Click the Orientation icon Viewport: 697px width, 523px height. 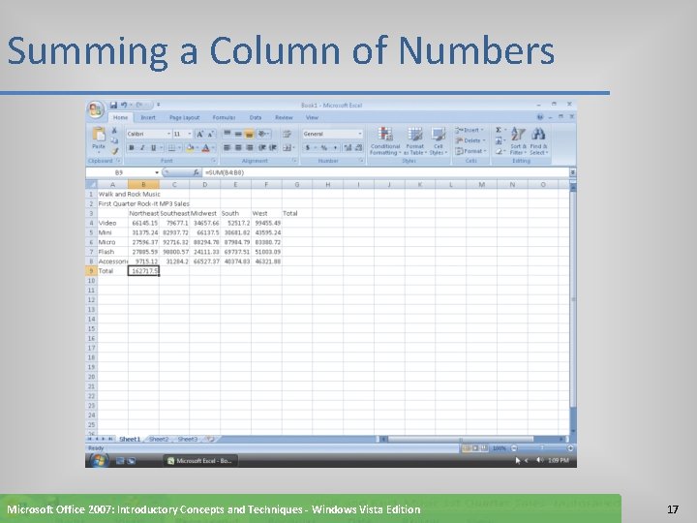coord(262,134)
